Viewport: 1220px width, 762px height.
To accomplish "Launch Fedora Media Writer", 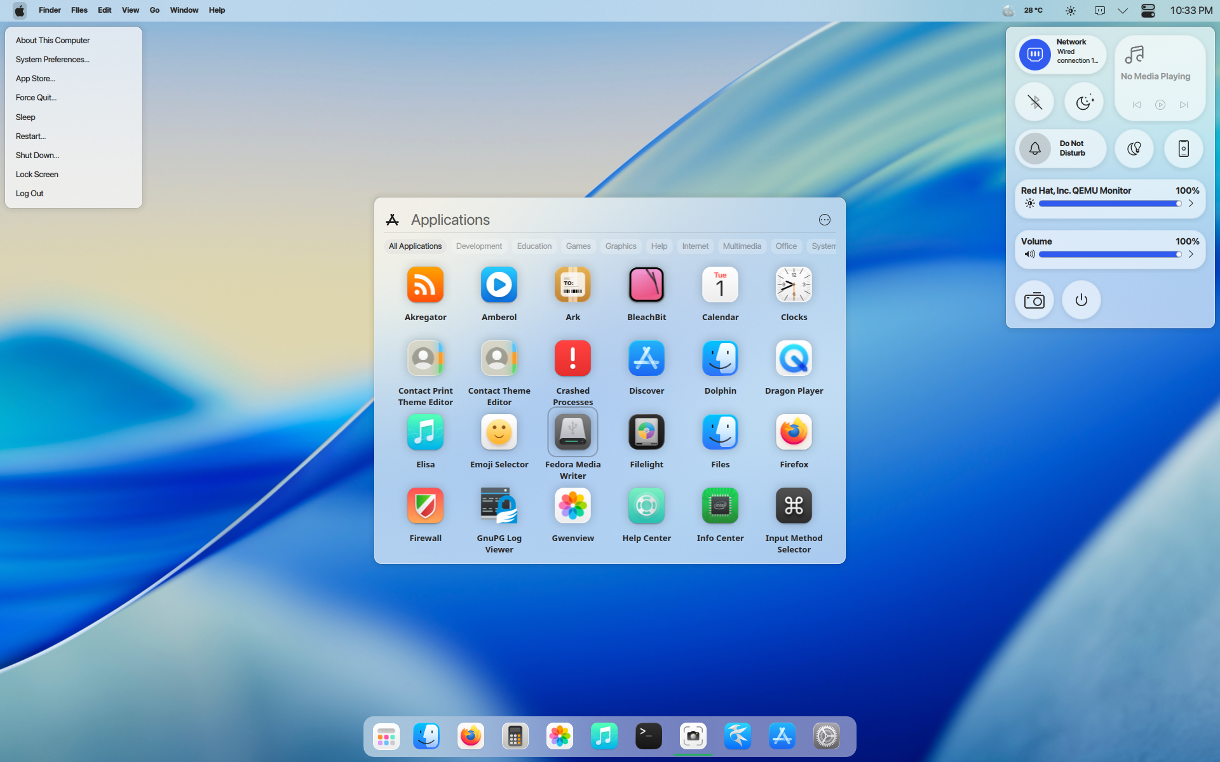I will pyautogui.click(x=573, y=432).
